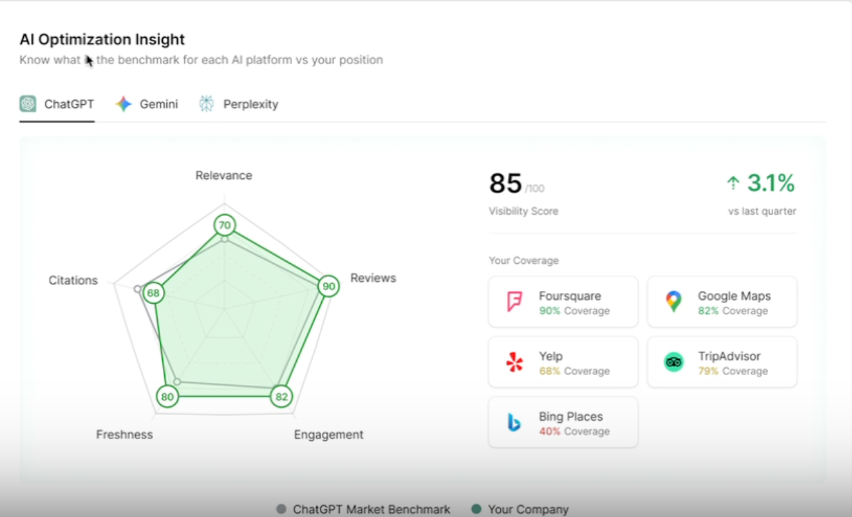Screen dimensions: 852x517
Task: Click the Yelp logo icon
Action: (514, 362)
